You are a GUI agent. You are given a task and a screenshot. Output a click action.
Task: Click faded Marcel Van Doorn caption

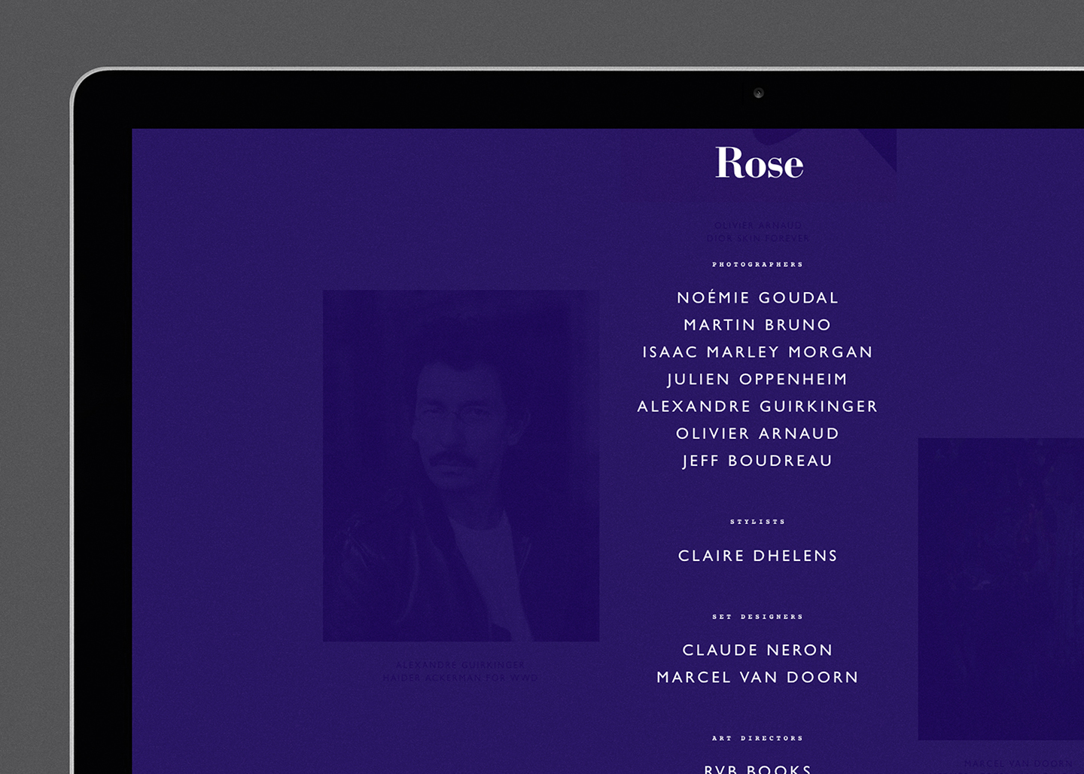[1019, 763]
